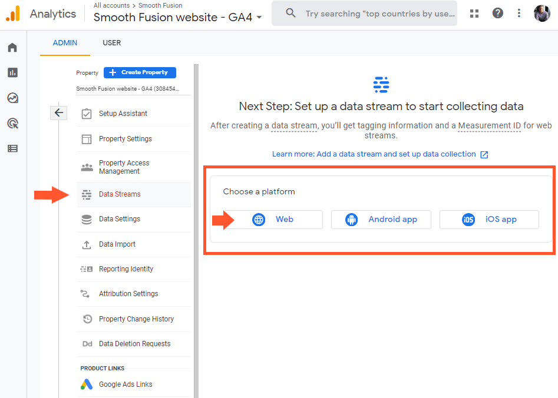Click the Android robot icon
Screen dimensions: 558x398
(351, 220)
